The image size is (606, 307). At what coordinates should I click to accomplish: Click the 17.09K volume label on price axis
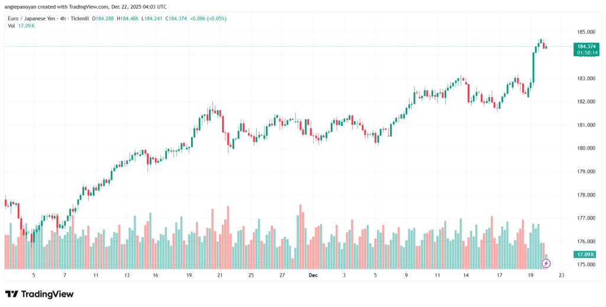pos(586,254)
